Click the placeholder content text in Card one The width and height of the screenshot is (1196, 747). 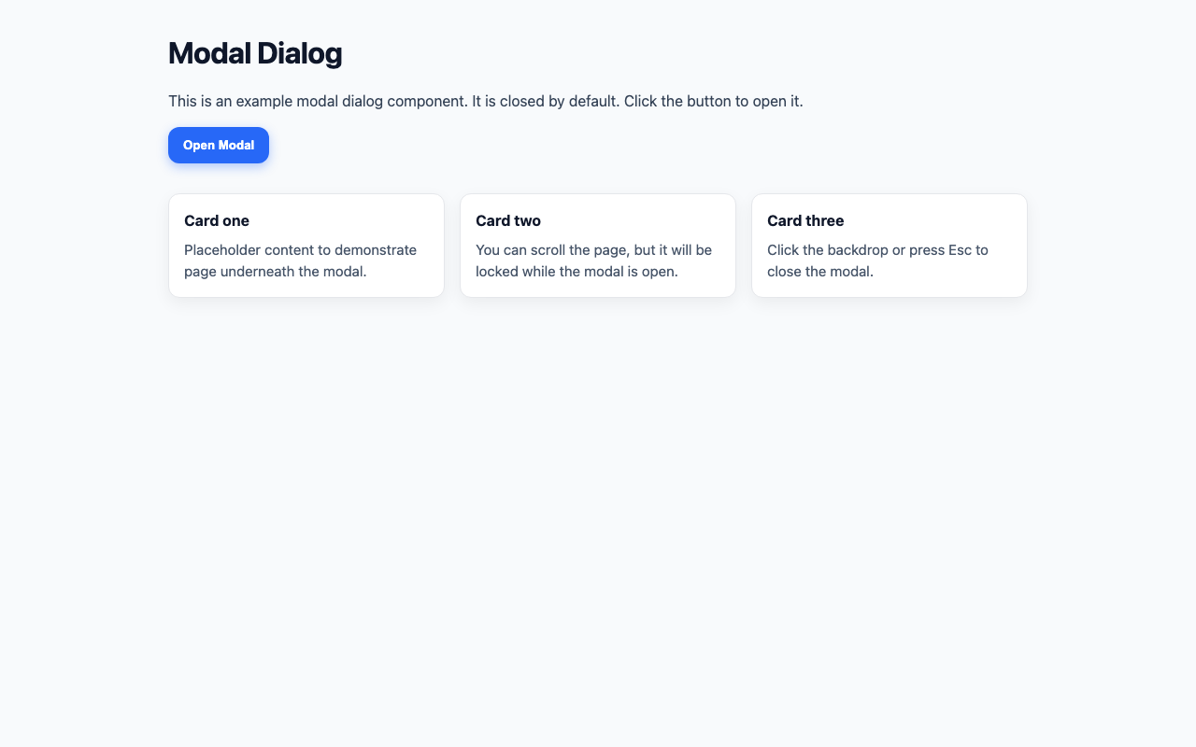[x=300, y=261]
